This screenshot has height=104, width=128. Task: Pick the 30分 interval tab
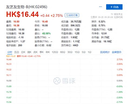click(x=70, y=52)
